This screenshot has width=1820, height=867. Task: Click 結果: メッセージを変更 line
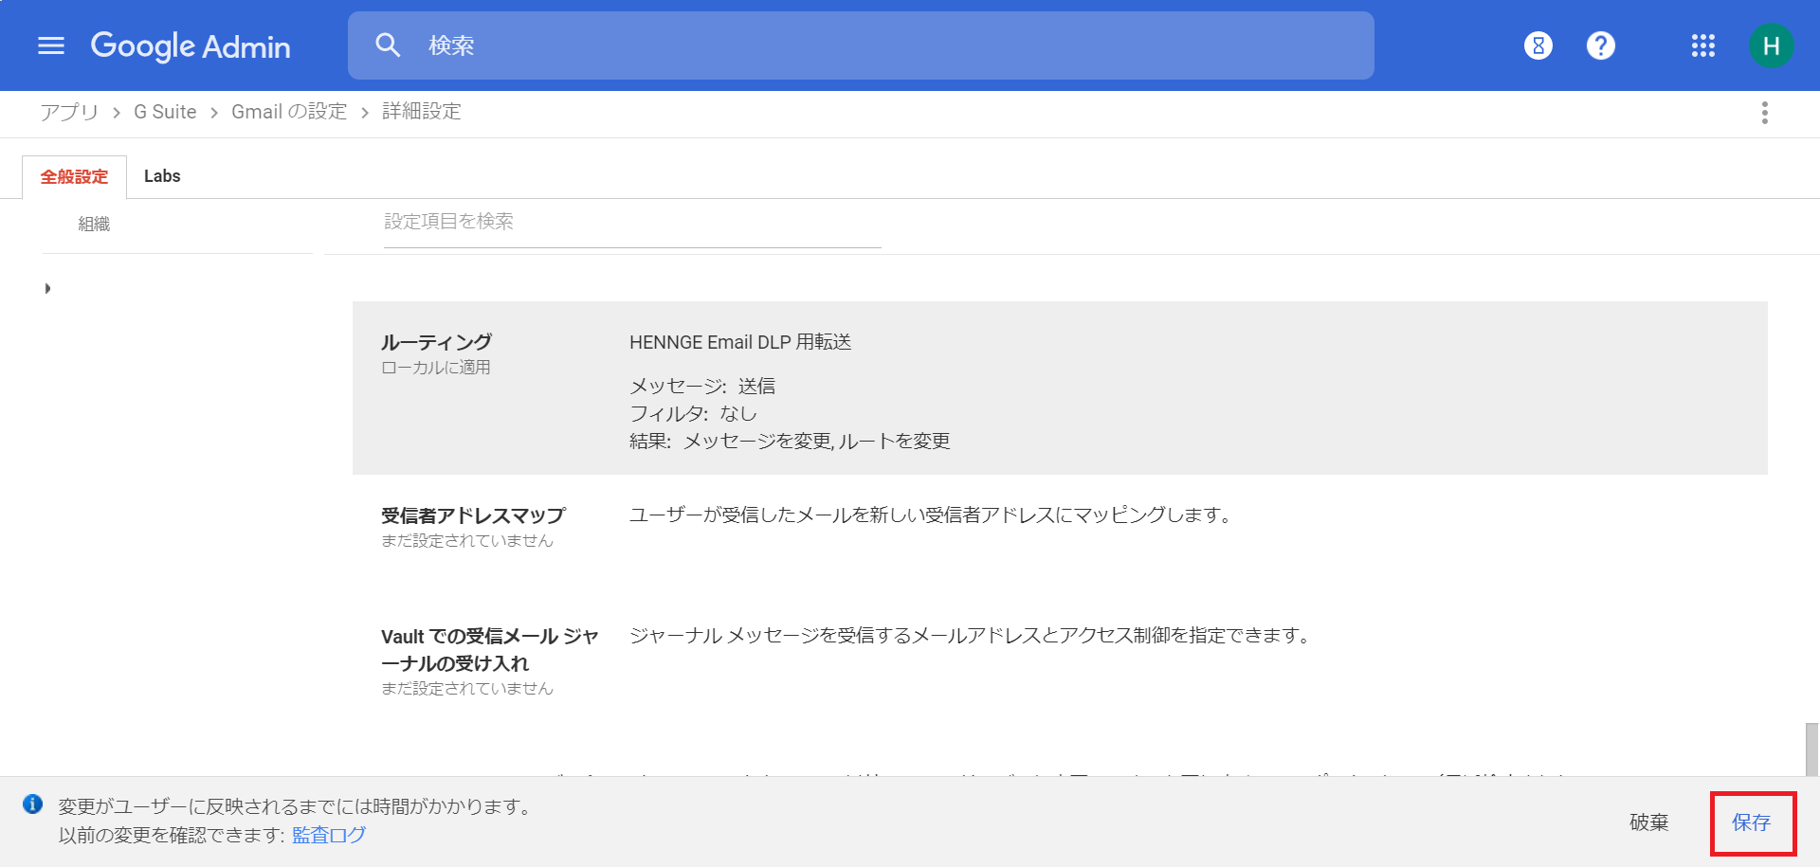(x=790, y=441)
